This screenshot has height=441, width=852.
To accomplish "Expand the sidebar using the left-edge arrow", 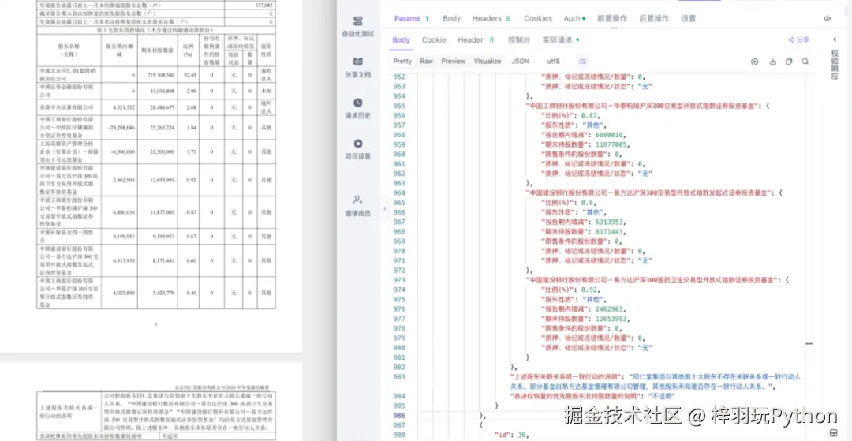I will [x=385, y=208].
